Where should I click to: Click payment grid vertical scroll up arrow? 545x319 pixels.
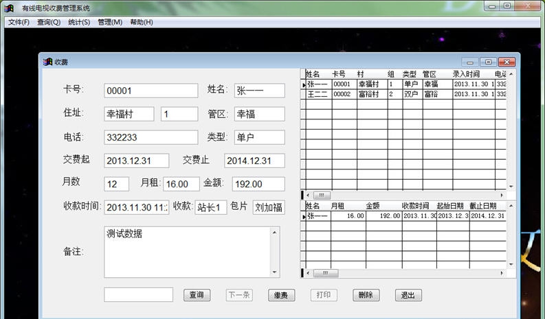point(511,206)
